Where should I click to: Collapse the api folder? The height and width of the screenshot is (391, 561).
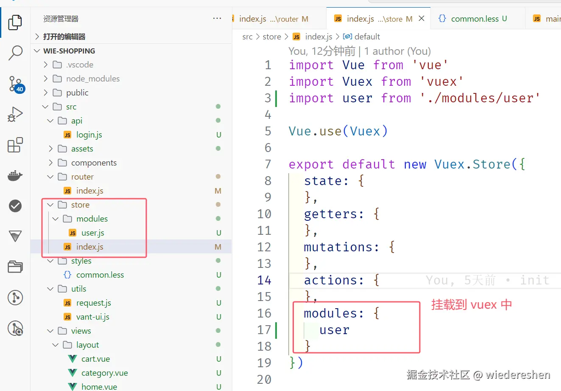[x=51, y=121]
